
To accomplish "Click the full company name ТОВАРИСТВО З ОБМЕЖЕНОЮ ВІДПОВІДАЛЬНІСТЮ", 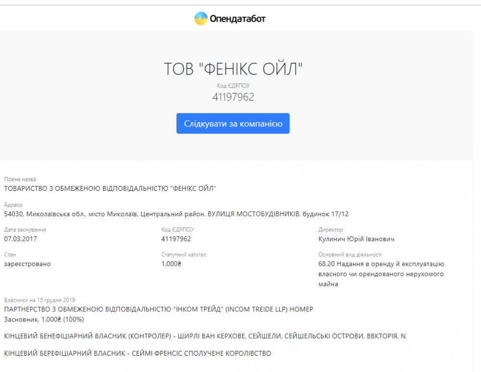I will pyautogui.click(x=110, y=188).
